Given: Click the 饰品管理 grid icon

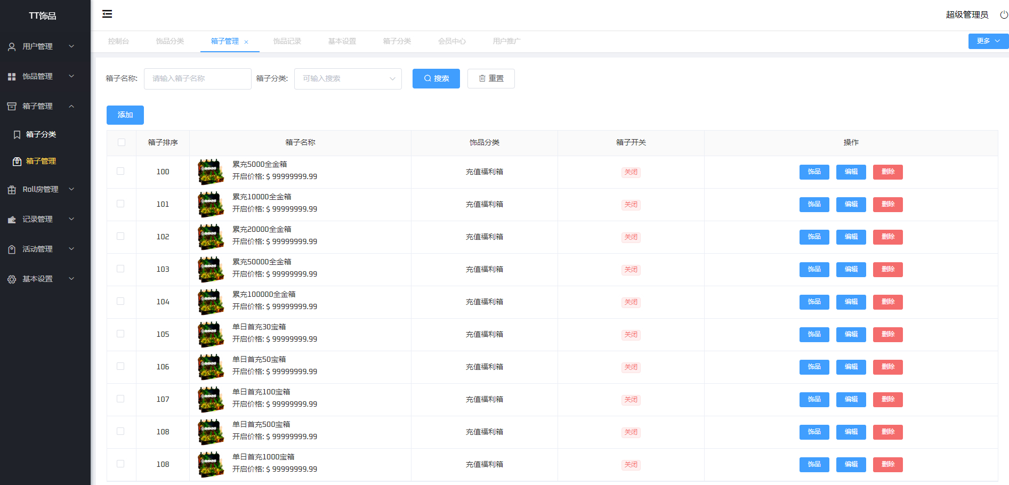Looking at the screenshot, I should pos(12,77).
